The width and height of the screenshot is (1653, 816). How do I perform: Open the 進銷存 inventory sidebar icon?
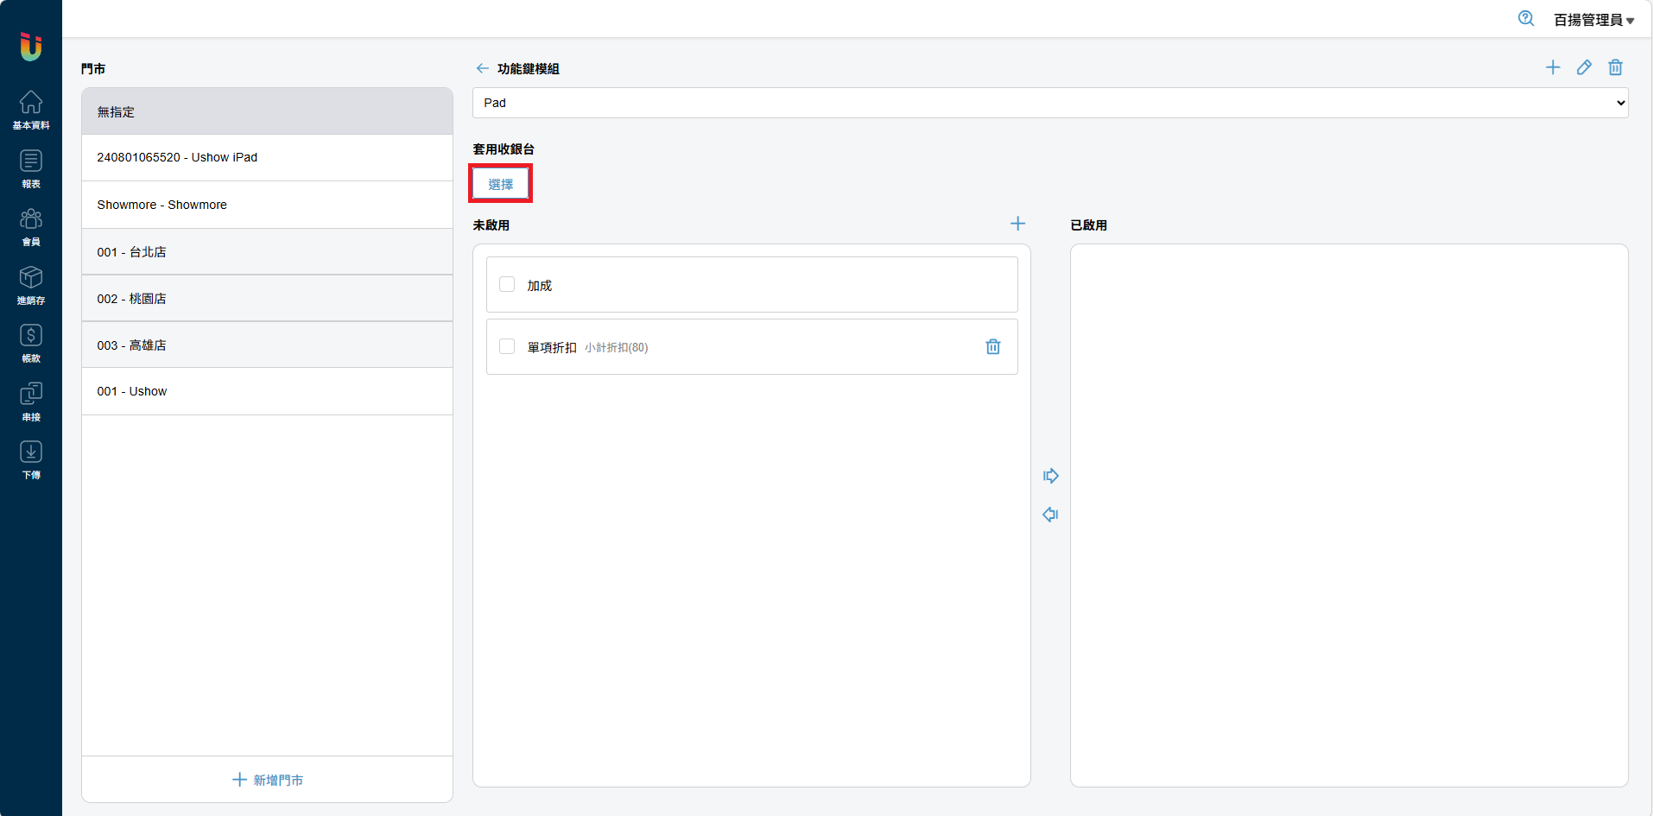[x=31, y=285]
